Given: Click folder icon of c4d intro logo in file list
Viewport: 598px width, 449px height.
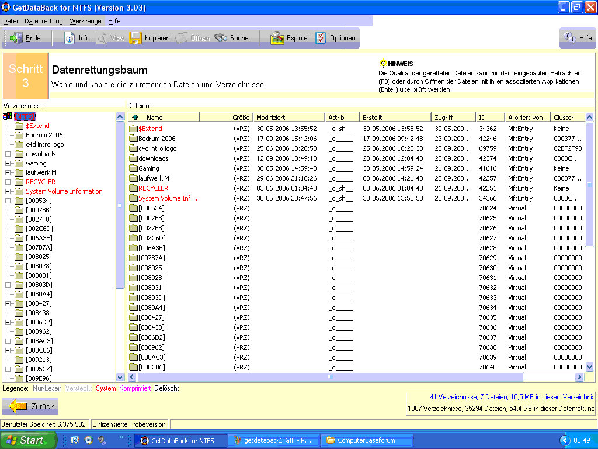Looking at the screenshot, I should (x=133, y=148).
